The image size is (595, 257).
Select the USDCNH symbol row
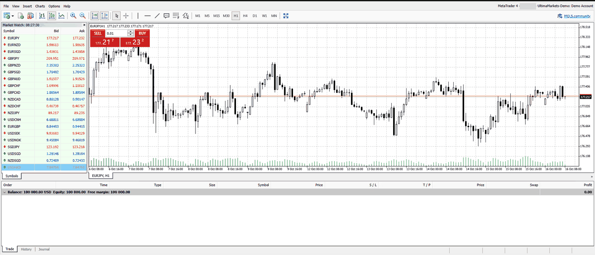coord(44,120)
